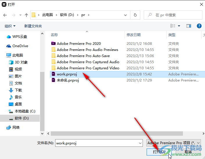
Task: Click the Premiere icon of work.prproj
Action: click(x=53, y=74)
